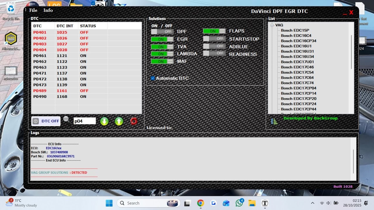Select Bosch EDC17C46 entry
This screenshot has width=374, height=210.
(297, 67)
